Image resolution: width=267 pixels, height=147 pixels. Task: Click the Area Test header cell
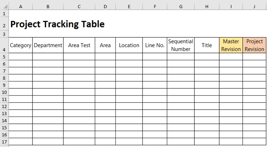(79, 45)
